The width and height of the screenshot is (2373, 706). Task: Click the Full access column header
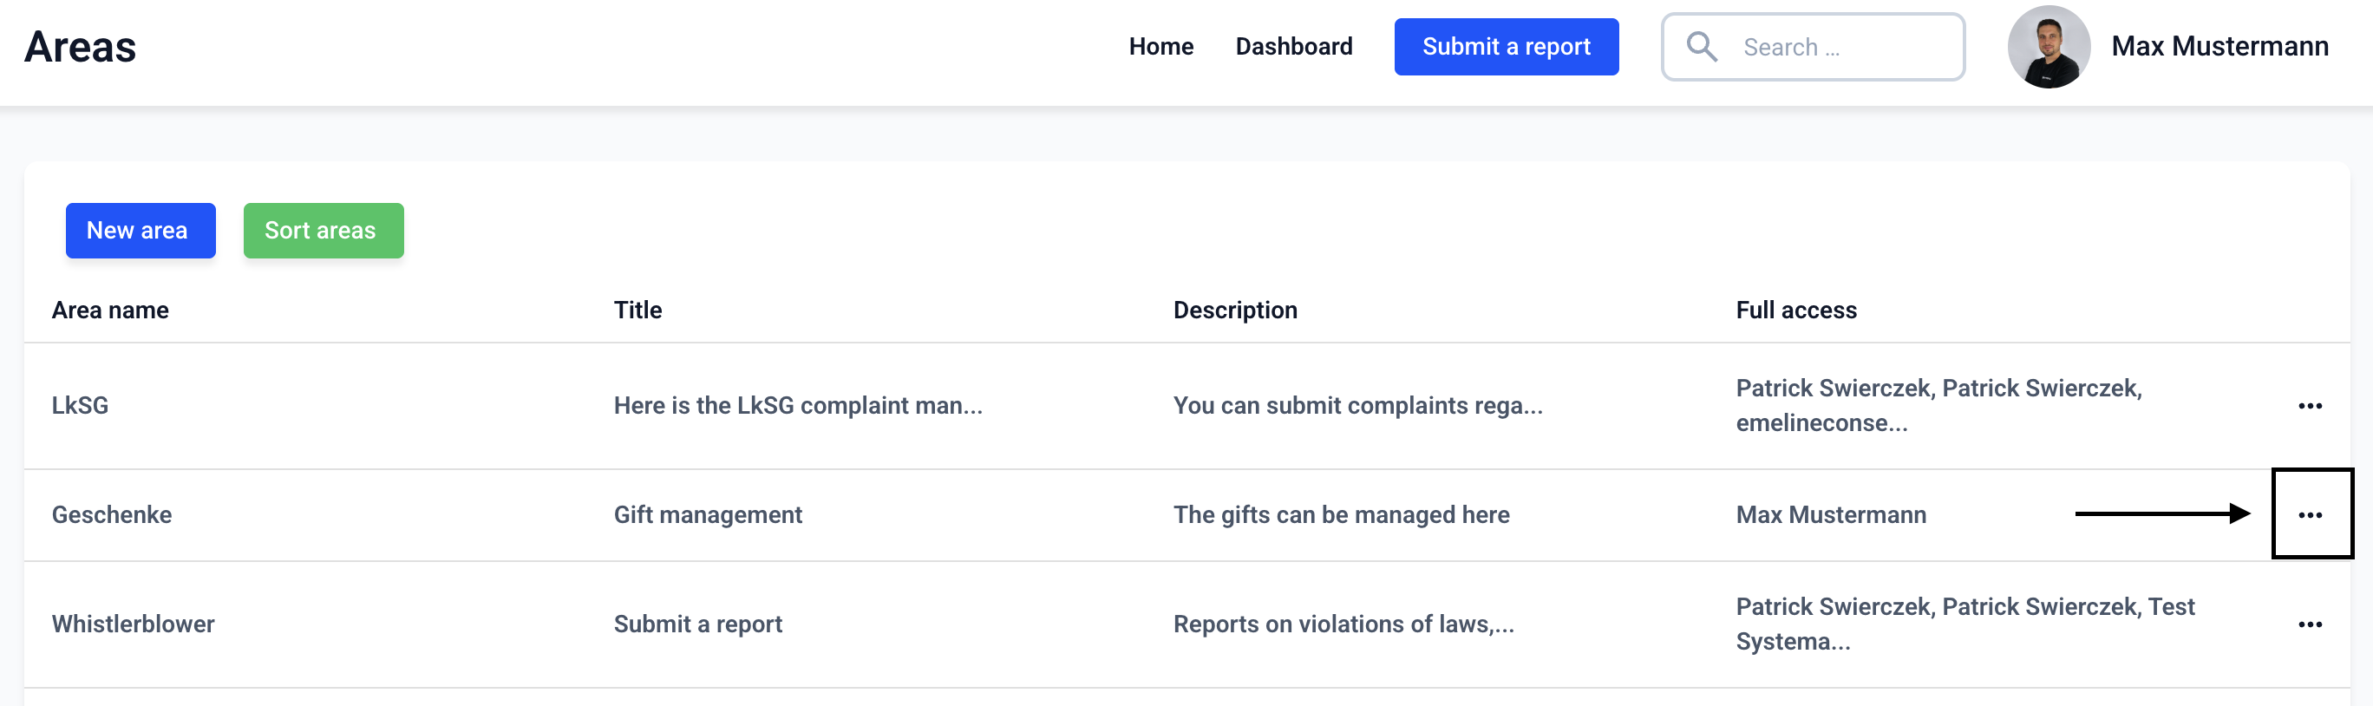click(1795, 310)
